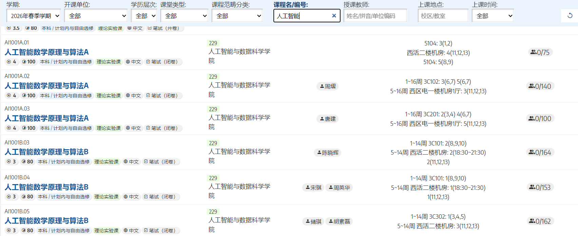Screen dimensions: 578x236
Task: Open the 课程范畴分类 dropdown
Action: click(237, 16)
